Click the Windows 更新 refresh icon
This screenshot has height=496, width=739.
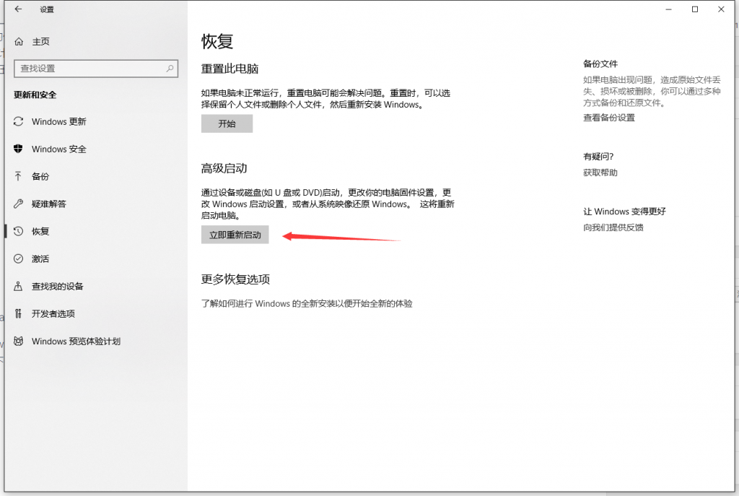coord(19,122)
